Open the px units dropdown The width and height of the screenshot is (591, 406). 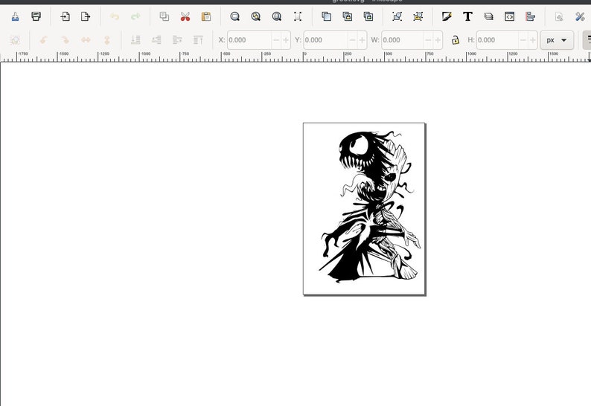coord(557,40)
